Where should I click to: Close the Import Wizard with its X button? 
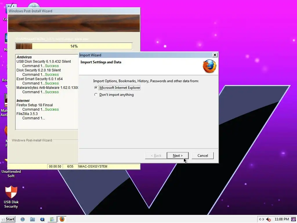(x=215, y=55)
